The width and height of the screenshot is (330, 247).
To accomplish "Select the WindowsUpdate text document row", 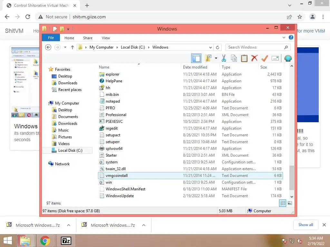I will 190,196.
